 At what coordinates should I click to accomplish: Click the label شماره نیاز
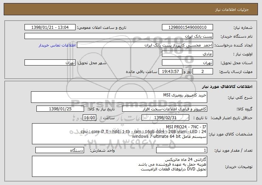pyautogui.click(x=243, y=27)
